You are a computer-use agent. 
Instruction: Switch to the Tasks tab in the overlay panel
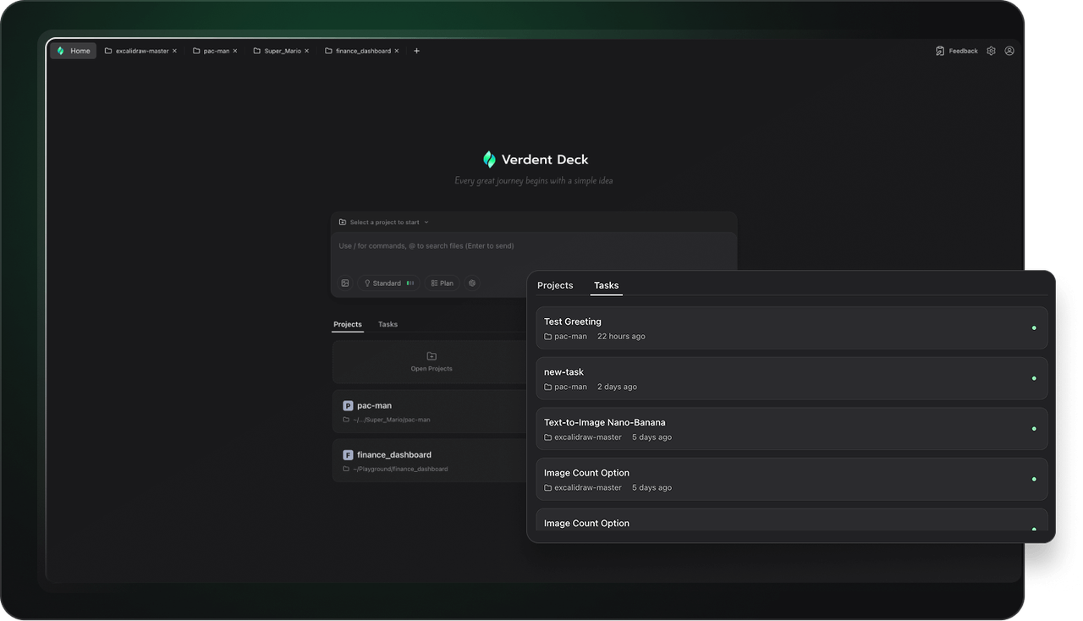point(606,286)
